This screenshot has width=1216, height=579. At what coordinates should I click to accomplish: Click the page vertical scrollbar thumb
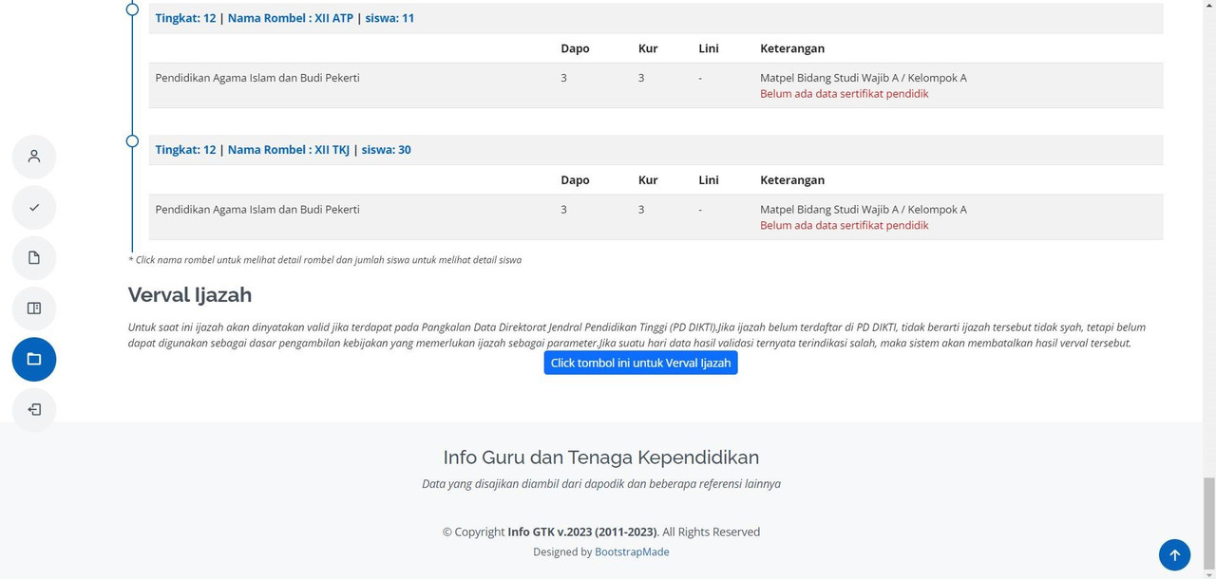(1208, 525)
